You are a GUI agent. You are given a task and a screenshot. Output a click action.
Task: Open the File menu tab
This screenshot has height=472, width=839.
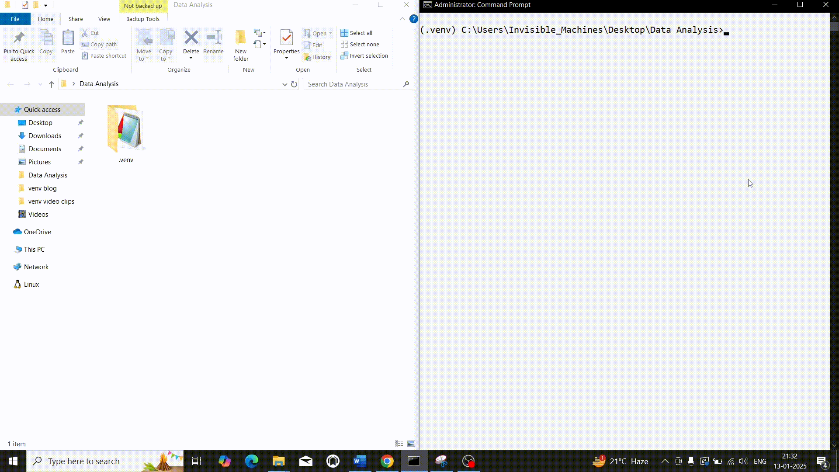click(15, 19)
